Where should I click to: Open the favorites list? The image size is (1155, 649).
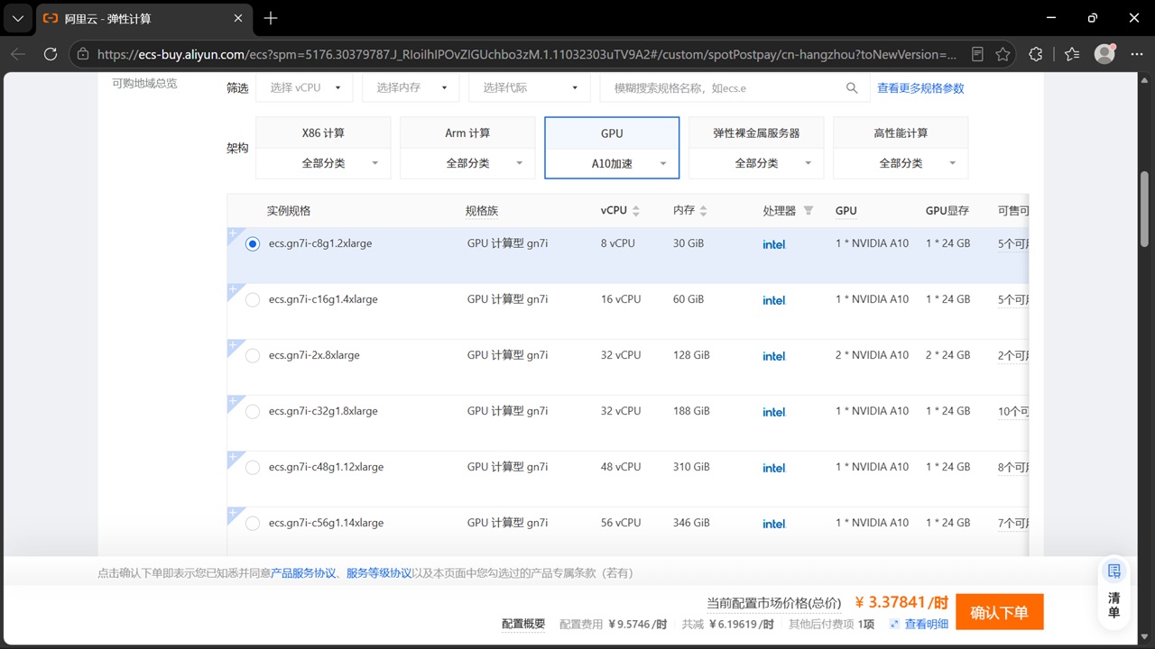1072,54
